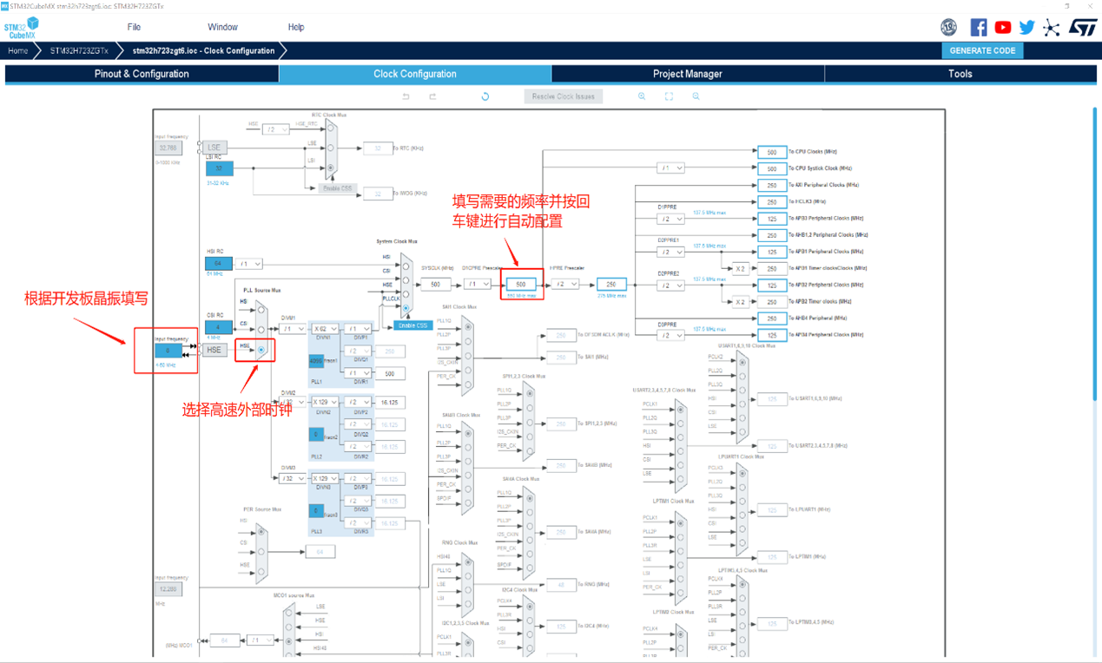The image size is (1102, 663).
Task: Click the Clock Configuration .ioc breadcrumb
Action: tap(203, 50)
